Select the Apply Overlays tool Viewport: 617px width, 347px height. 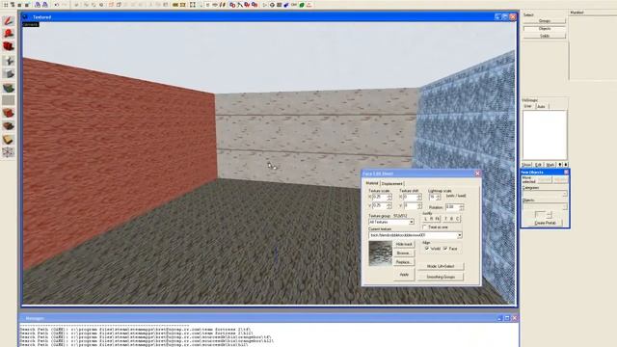(x=9, y=126)
